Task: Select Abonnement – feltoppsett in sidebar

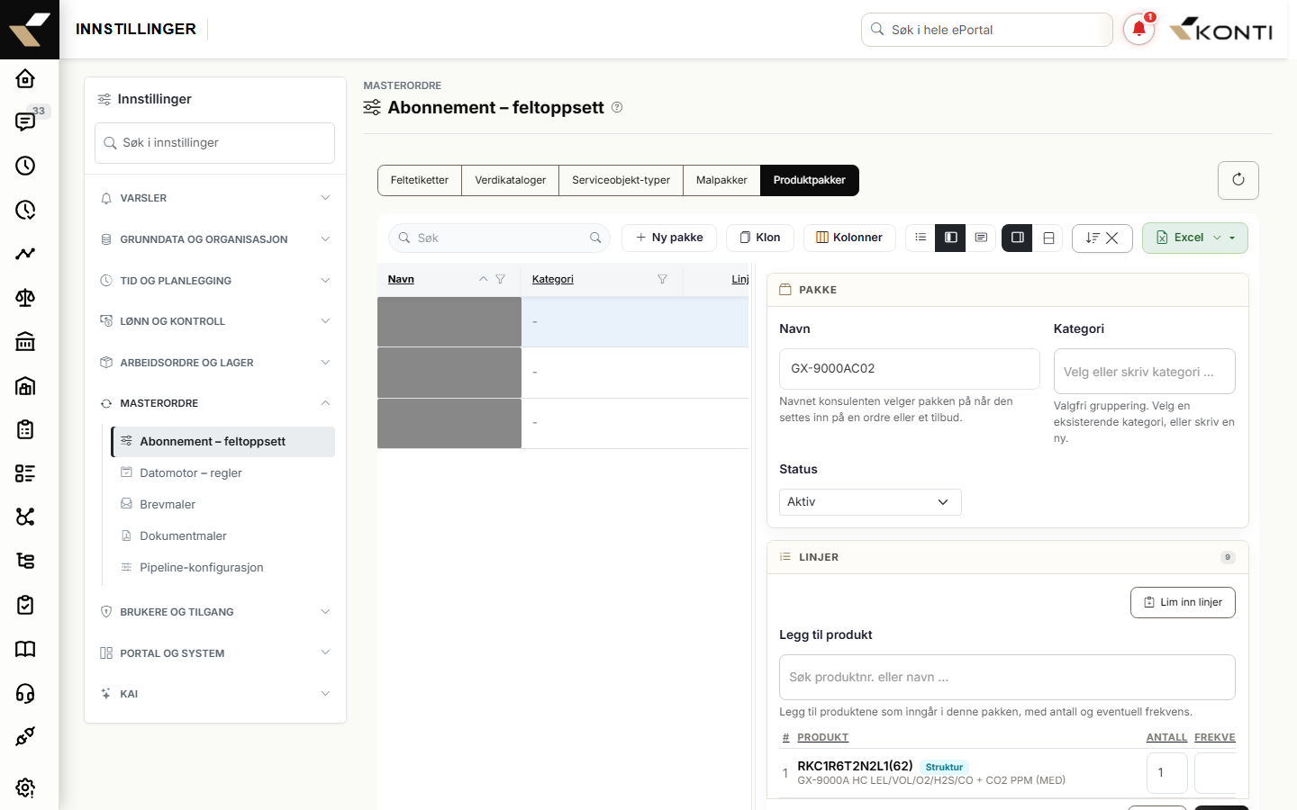Action: click(223, 442)
